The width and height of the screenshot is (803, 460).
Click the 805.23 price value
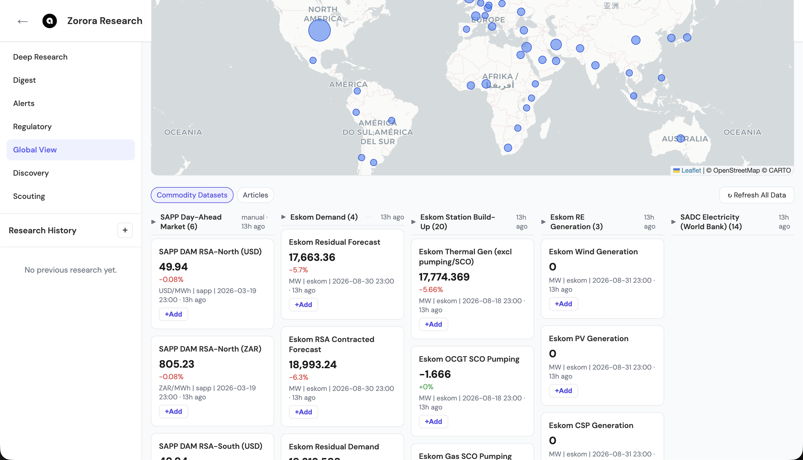click(x=177, y=364)
